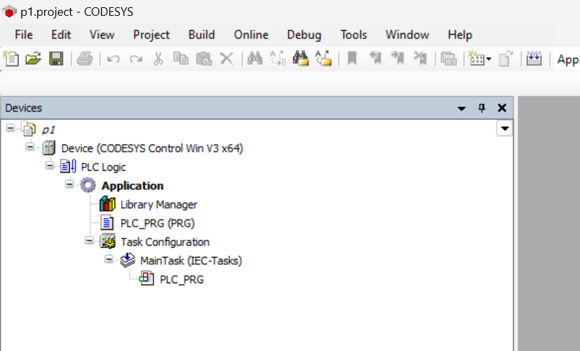This screenshot has width=580, height=351.
Task: Click the Replace A-to-B icon
Action: pos(278,59)
